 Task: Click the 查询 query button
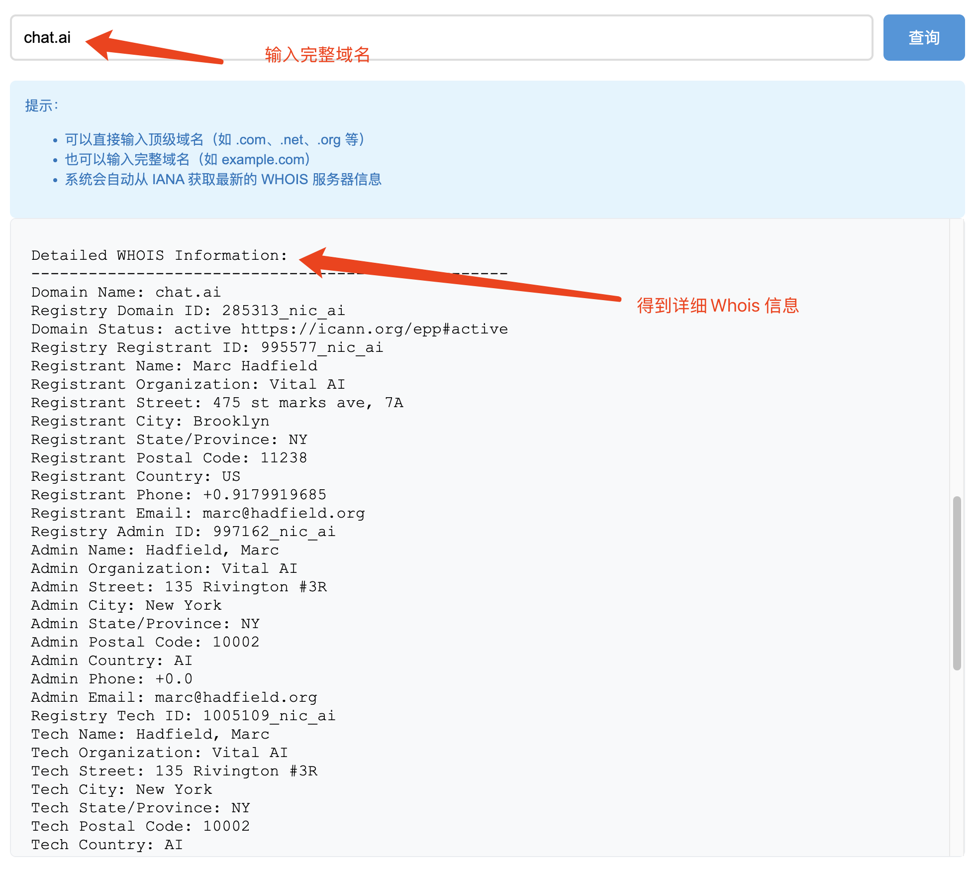pyautogui.click(x=924, y=38)
